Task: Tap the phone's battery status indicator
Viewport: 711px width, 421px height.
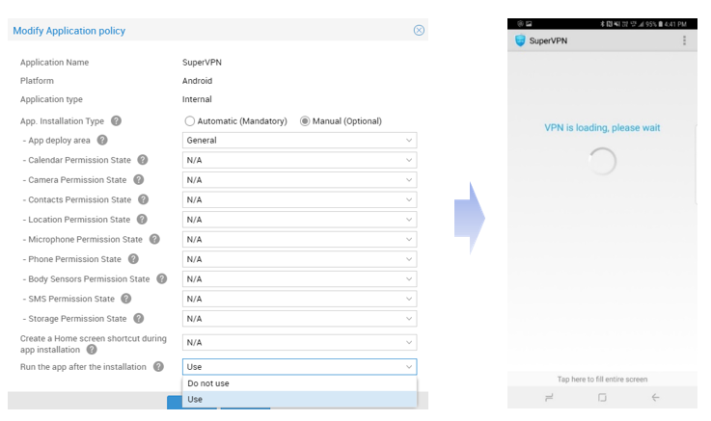Action: 660,24
